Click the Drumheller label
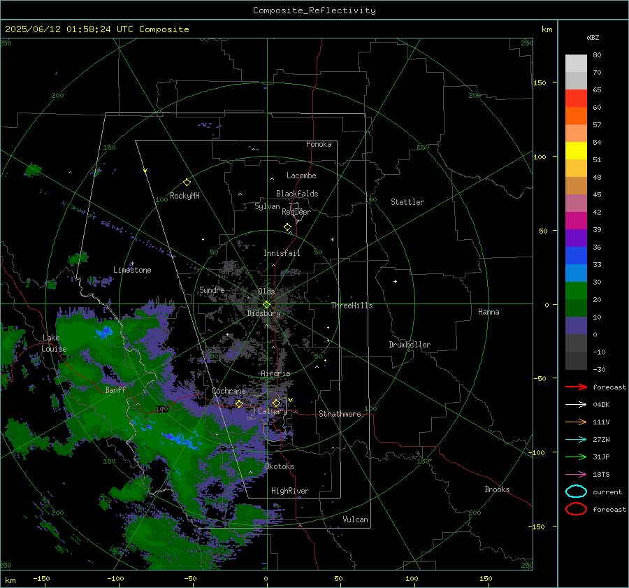 (x=410, y=345)
